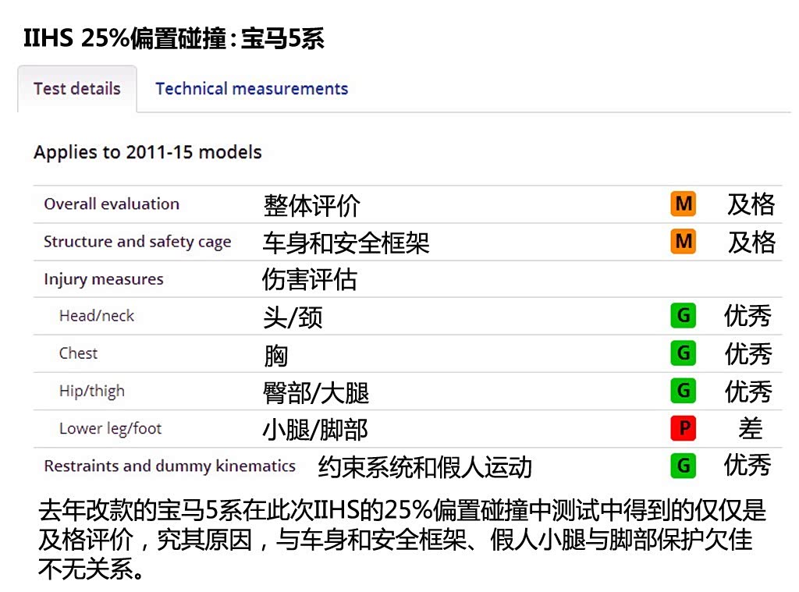The height and width of the screenshot is (592, 799).
Task: Click the G rating icon for Restraints and dummy kinematics
Action: click(x=684, y=466)
